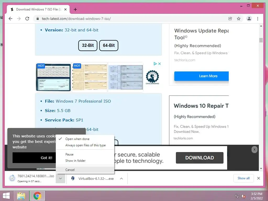
Task: Click techloris.com in the Windows 10 Repair ad
Action: pos(183,138)
